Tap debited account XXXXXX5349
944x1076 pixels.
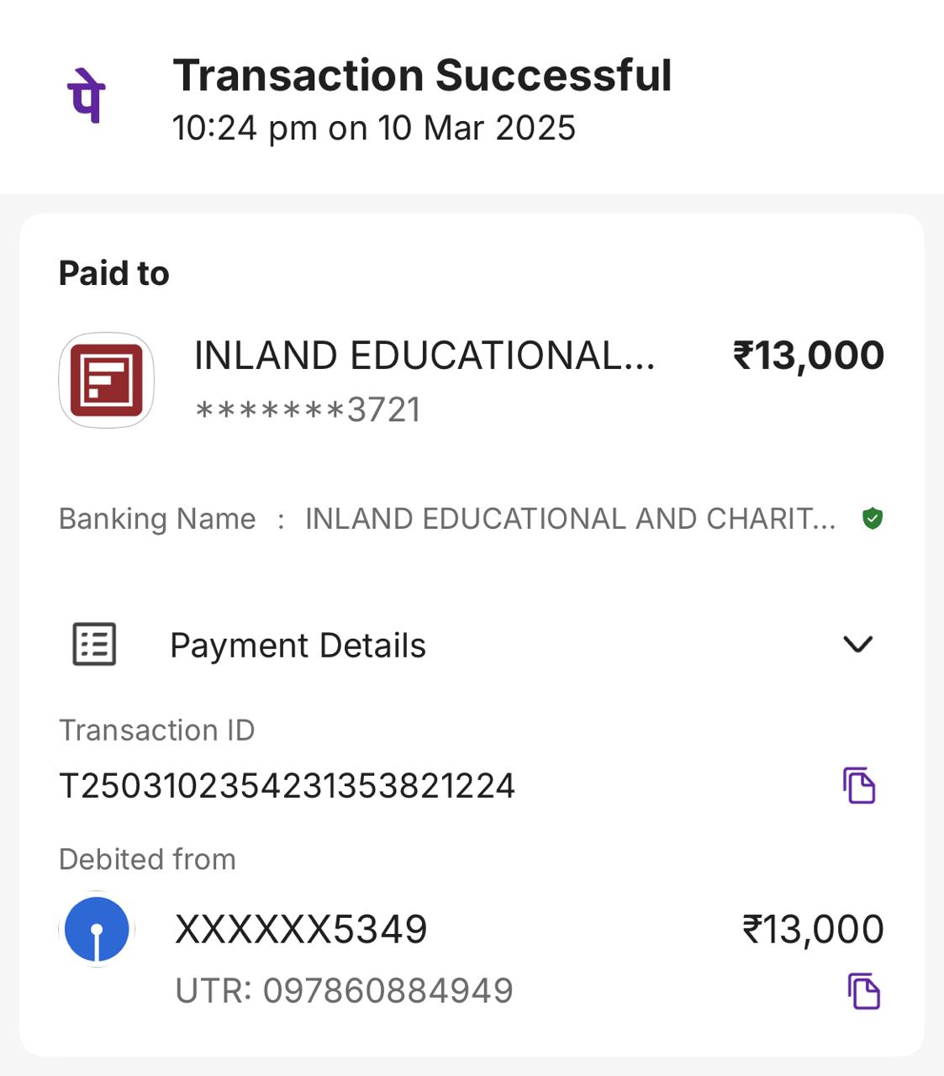coord(301,930)
